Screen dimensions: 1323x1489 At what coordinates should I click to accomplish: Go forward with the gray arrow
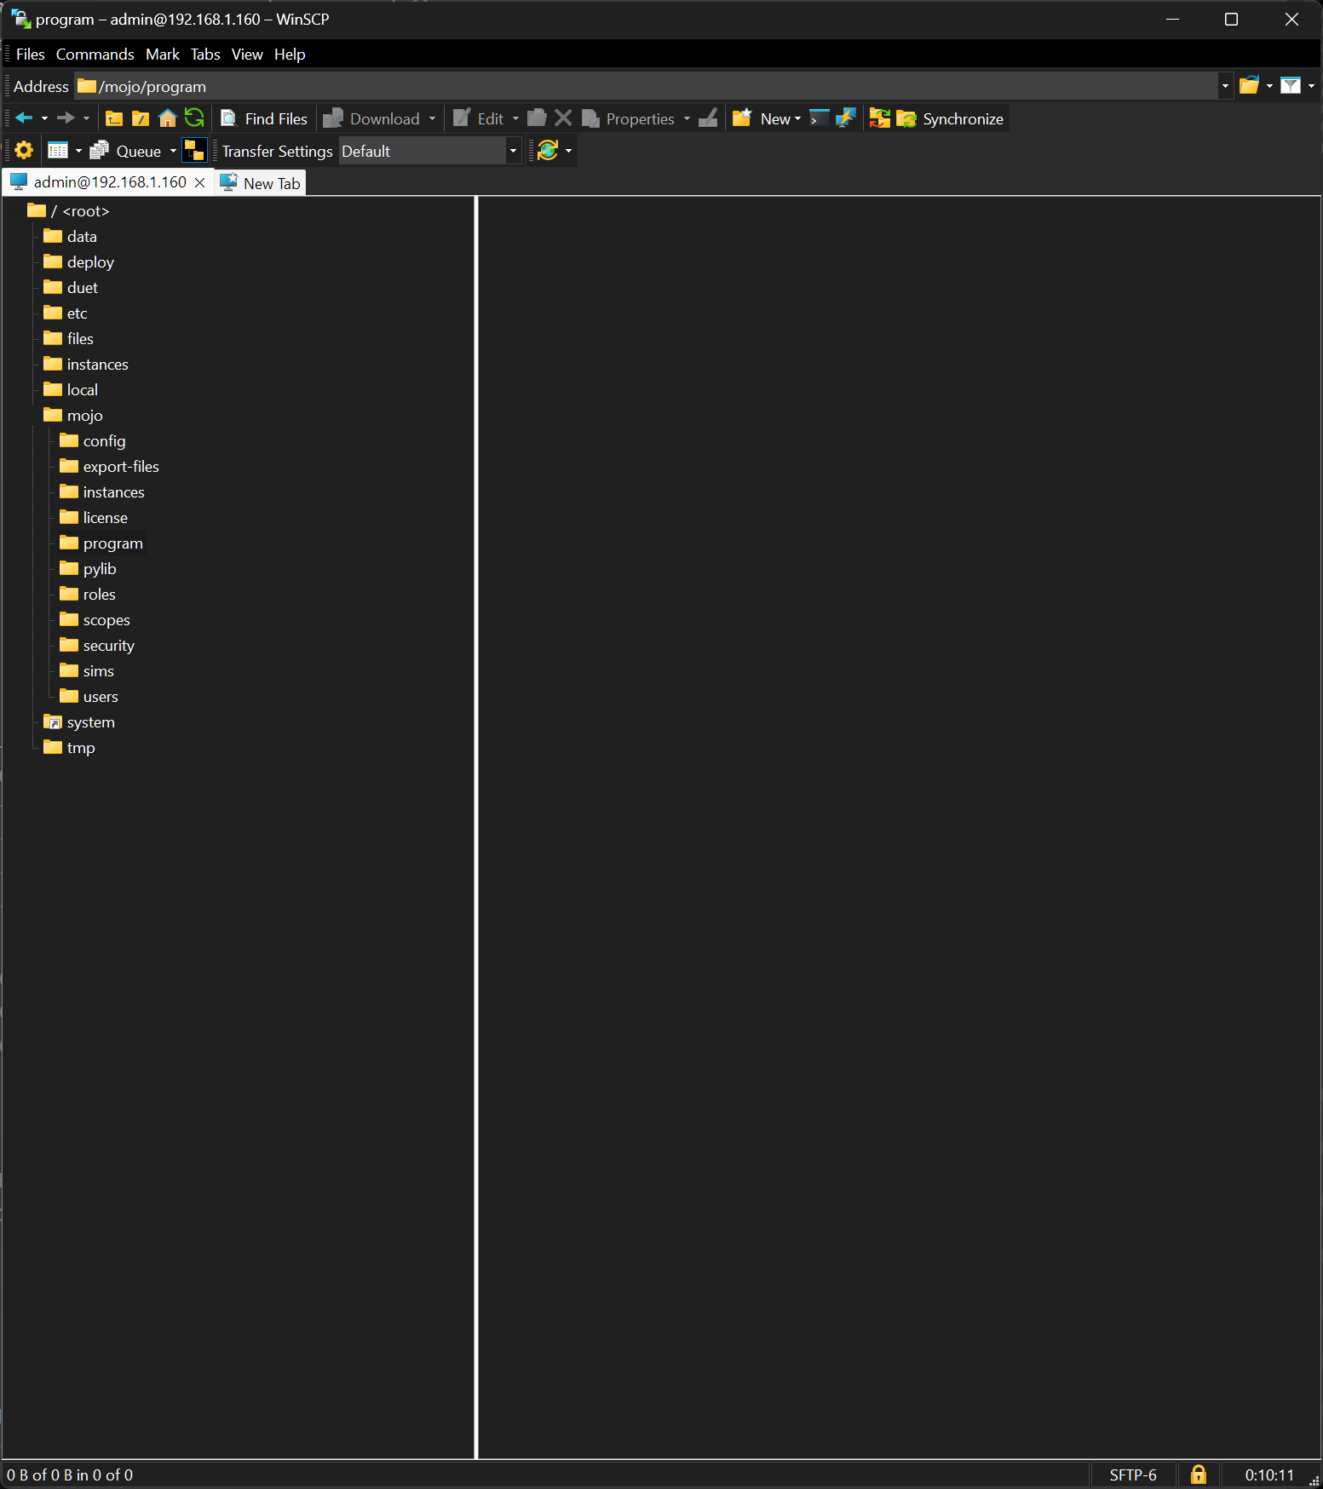[x=66, y=118]
